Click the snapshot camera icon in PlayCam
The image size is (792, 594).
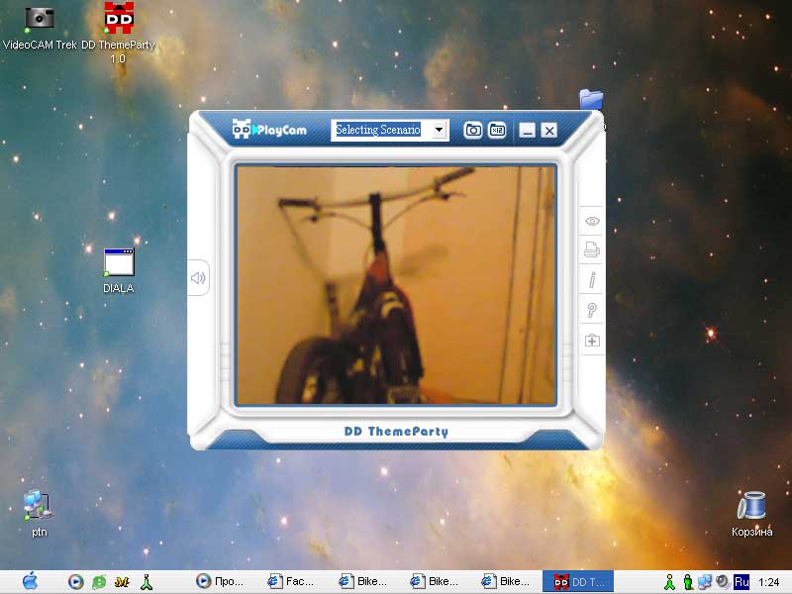[473, 130]
